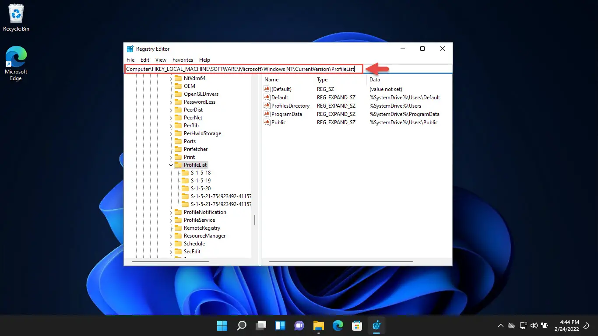The height and width of the screenshot is (336, 598).
Task: Open taskbar Search icon
Action: point(242,325)
